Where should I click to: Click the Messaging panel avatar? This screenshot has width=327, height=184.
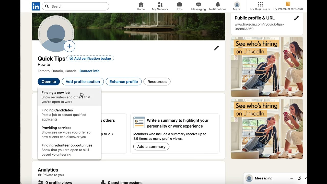click(249, 178)
